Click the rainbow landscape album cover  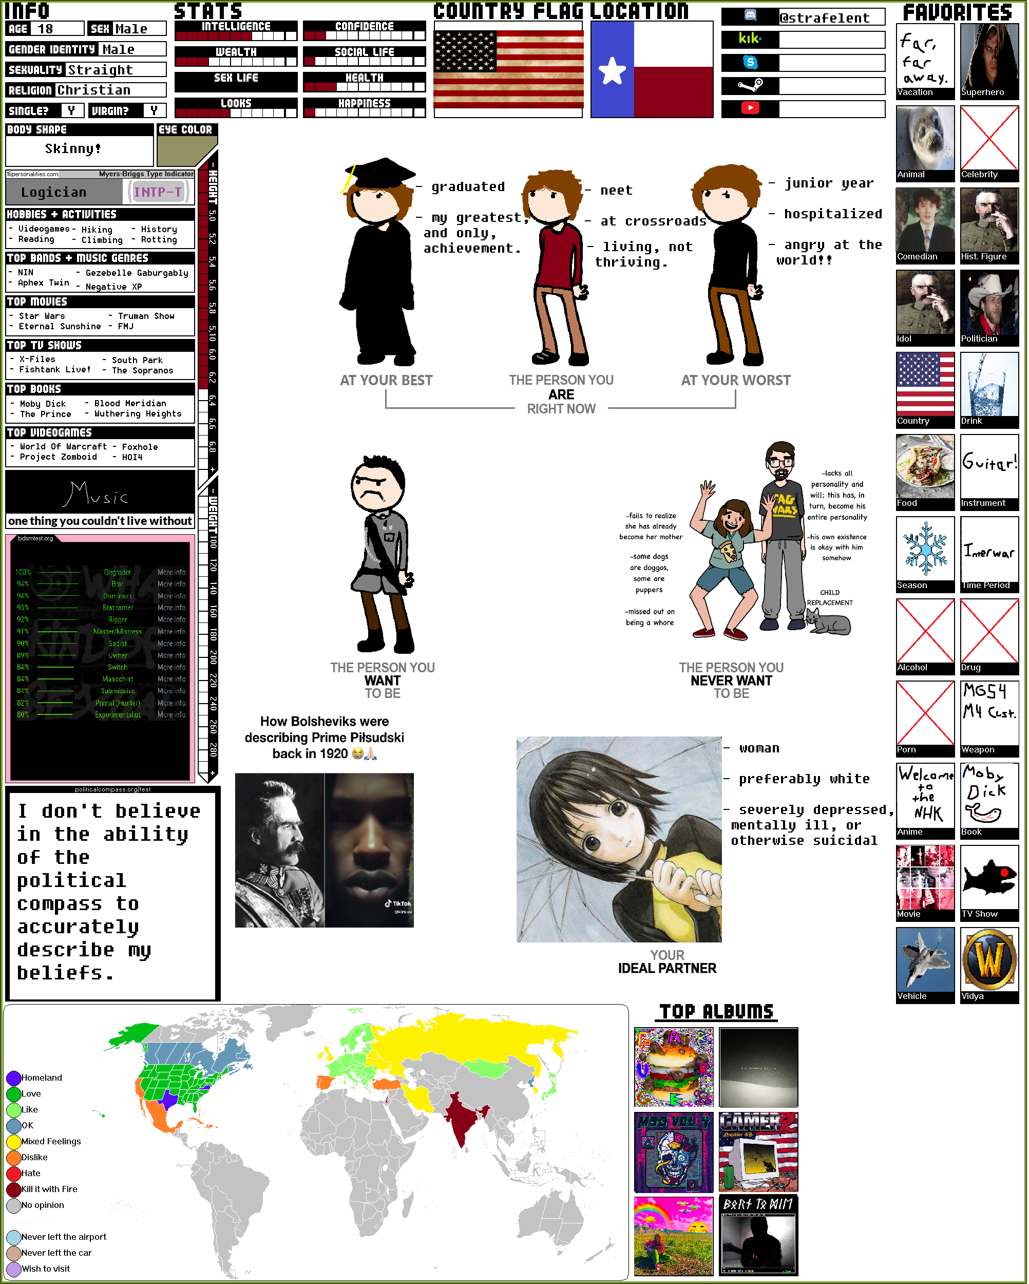click(x=674, y=1236)
